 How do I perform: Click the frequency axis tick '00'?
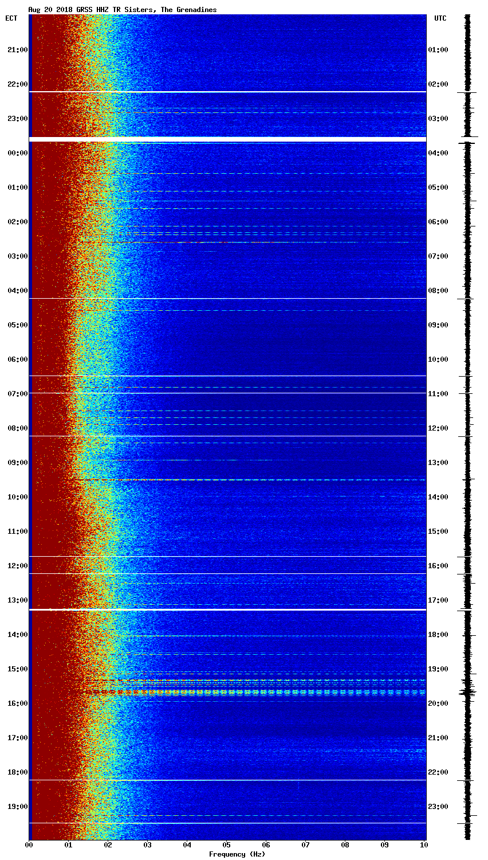[x=29, y=845]
